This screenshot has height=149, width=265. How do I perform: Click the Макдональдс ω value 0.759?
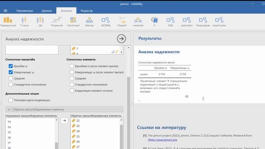coord(183,74)
